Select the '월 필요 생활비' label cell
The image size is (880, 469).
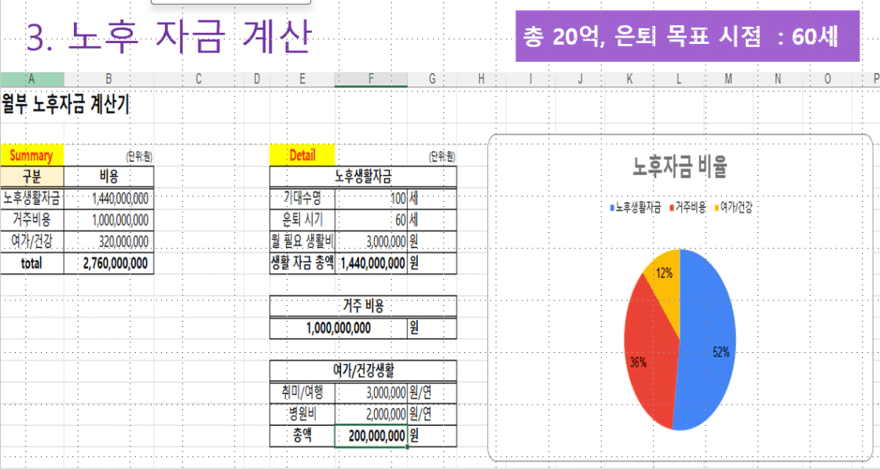(302, 242)
